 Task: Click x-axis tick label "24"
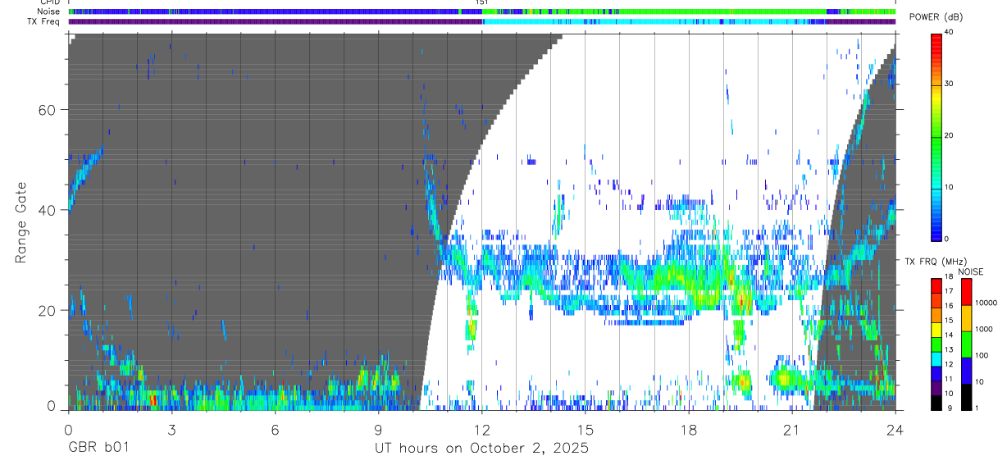pos(895,429)
